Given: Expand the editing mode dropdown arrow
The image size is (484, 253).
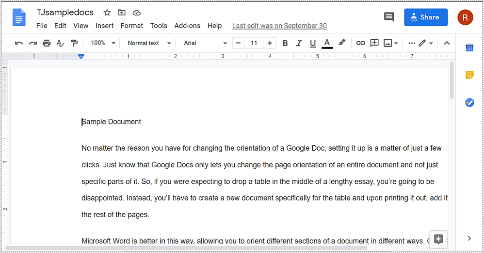Looking at the screenshot, I should (x=431, y=44).
